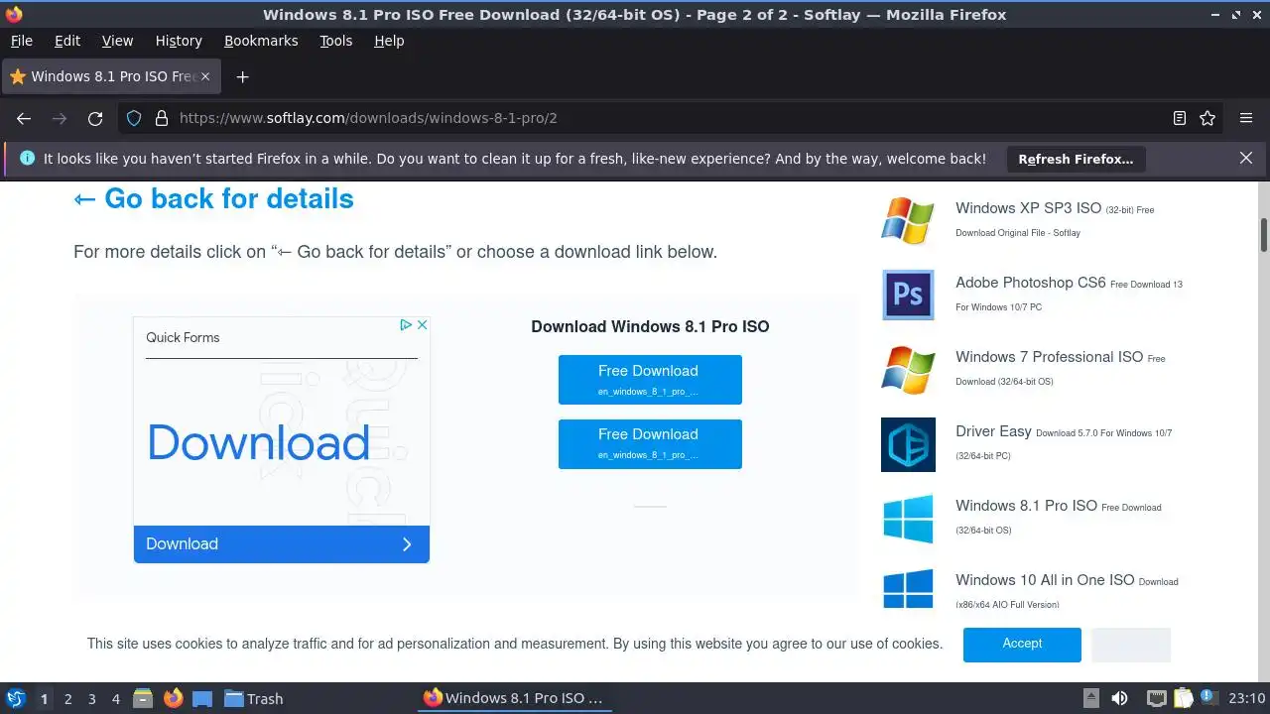This screenshot has height=714, width=1270.
Task: Click the Firefox back arrow button
Action: (x=24, y=118)
